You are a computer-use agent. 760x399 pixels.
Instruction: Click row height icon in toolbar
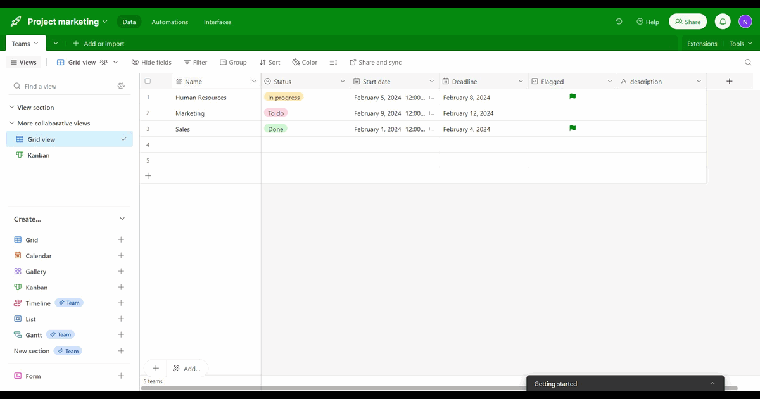(x=334, y=62)
